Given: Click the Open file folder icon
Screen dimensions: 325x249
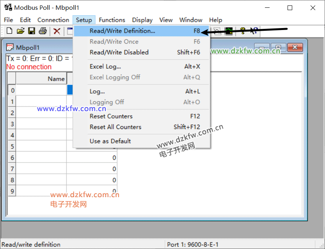Looking at the screenshot, I should point(21,31).
